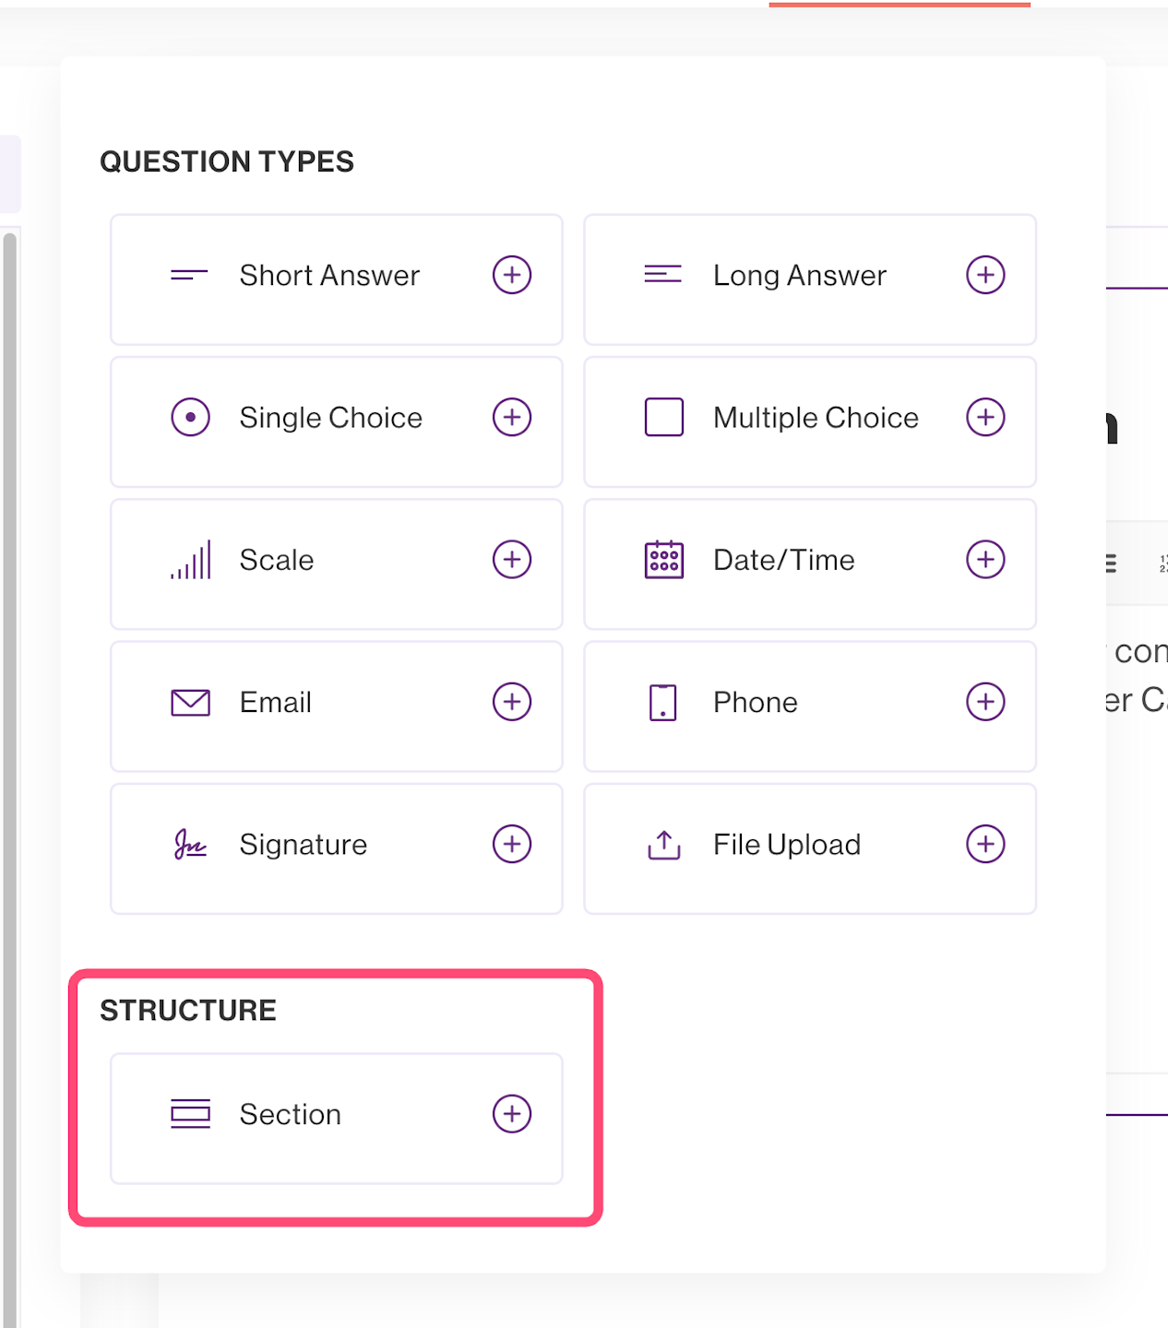The height and width of the screenshot is (1328, 1168).
Task: Select the Section structure label
Action: [x=290, y=1114]
